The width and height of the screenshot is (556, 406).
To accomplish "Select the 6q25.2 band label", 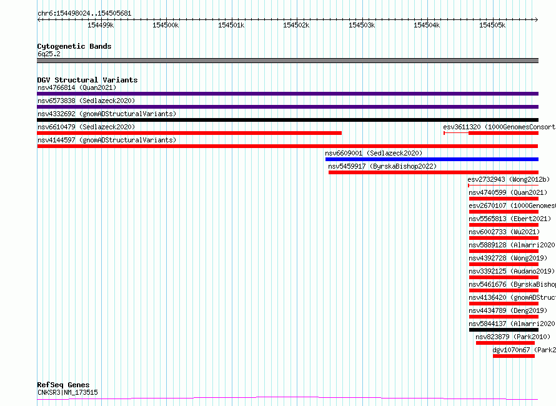I will (x=49, y=54).
